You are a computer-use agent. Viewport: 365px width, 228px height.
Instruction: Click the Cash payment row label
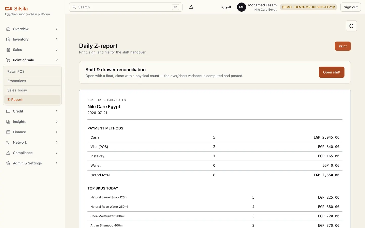(x=95, y=137)
